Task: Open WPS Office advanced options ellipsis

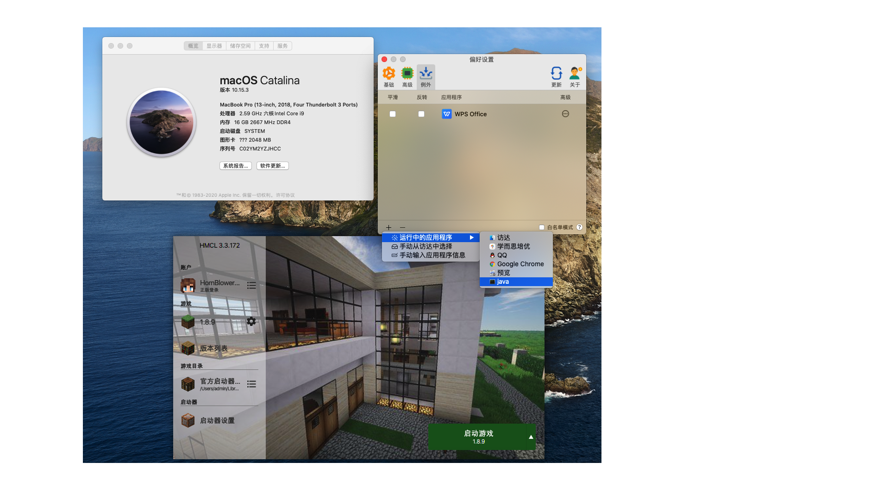Action: (x=565, y=114)
